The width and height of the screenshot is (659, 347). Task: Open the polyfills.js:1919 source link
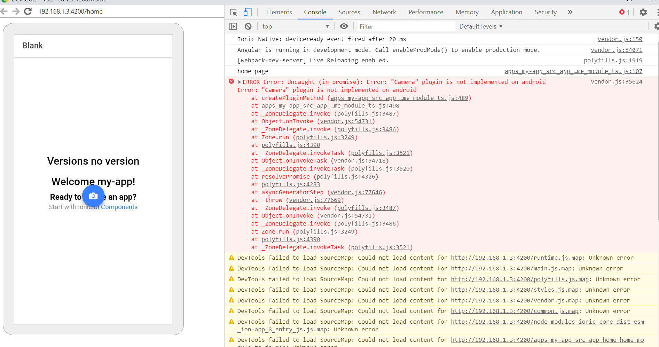(x=613, y=60)
